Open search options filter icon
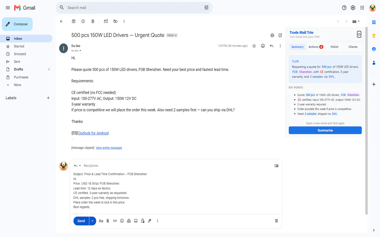This screenshot has height=237, width=380. point(206,8)
